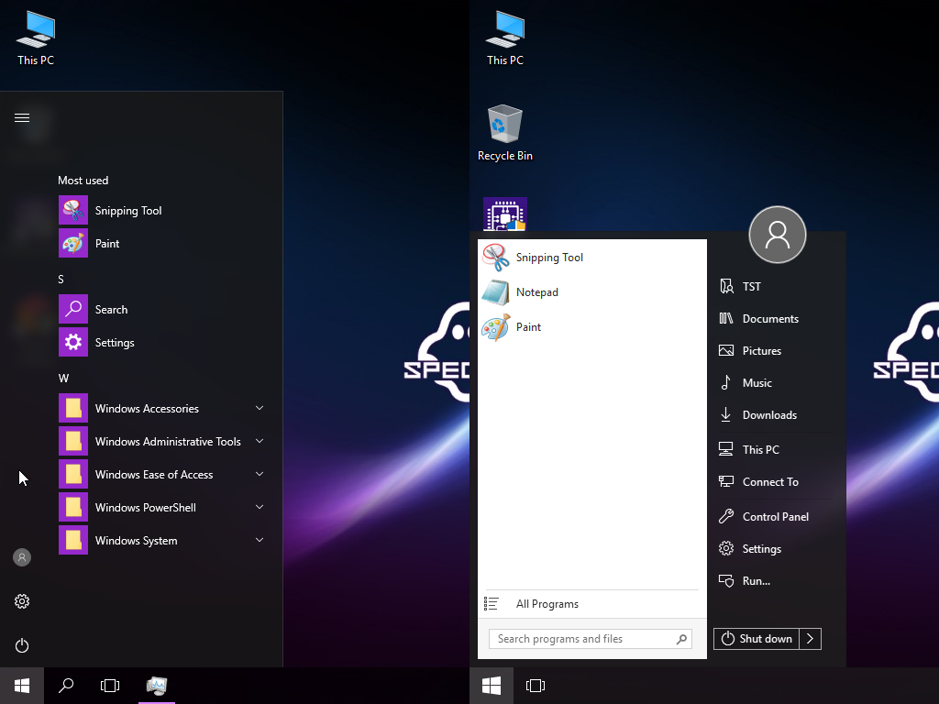This screenshot has height=704, width=939.
Task: Open the Snipping Tool icon under Most used
Action: point(73,210)
